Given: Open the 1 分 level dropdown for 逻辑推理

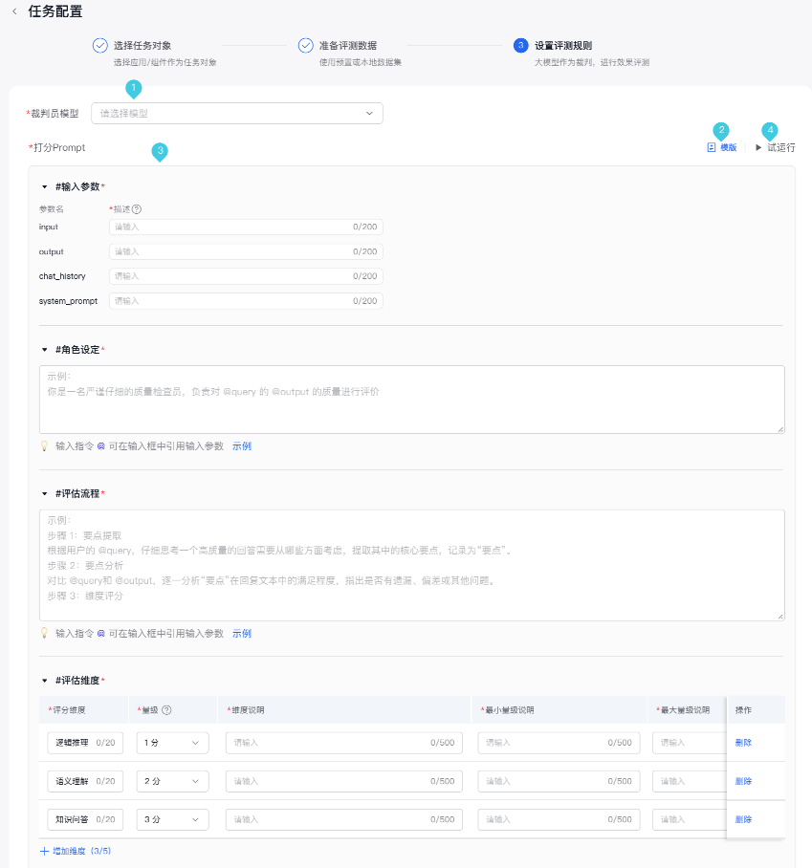Looking at the screenshot, I should coord(173,743).
